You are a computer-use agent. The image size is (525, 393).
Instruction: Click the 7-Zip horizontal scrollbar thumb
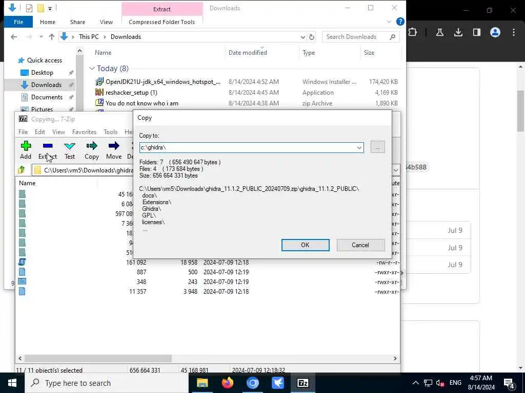click(98, 358)
